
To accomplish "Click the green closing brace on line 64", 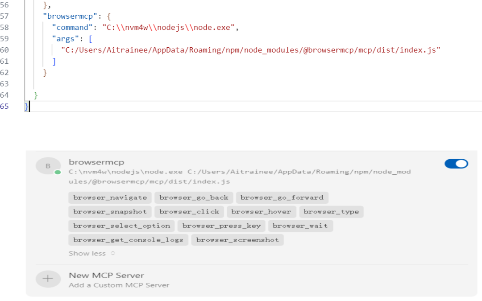I will tap(36, 95).
